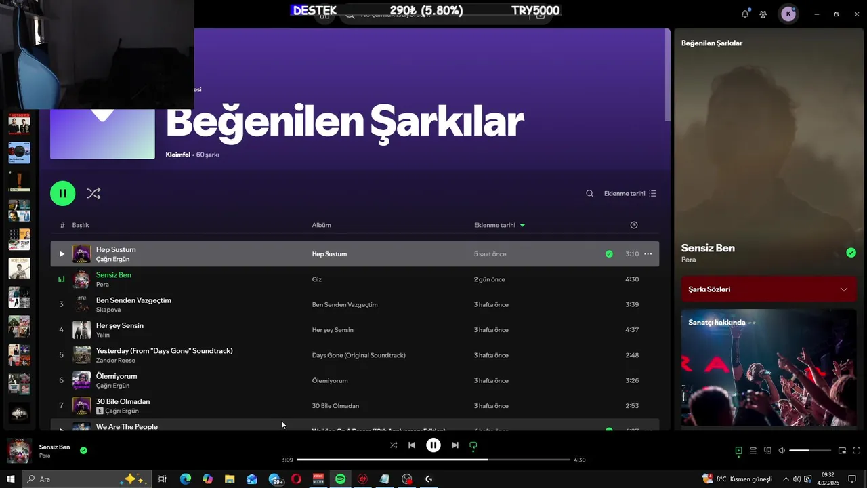Expand the Şarkı Sözleri lyrics chevron
867x488 pixels.
point(844,289)
